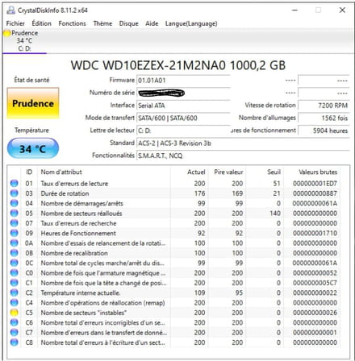Click the blue status icon for attribute 03
This screenshot has width=355, height=361.
[14, 193]
